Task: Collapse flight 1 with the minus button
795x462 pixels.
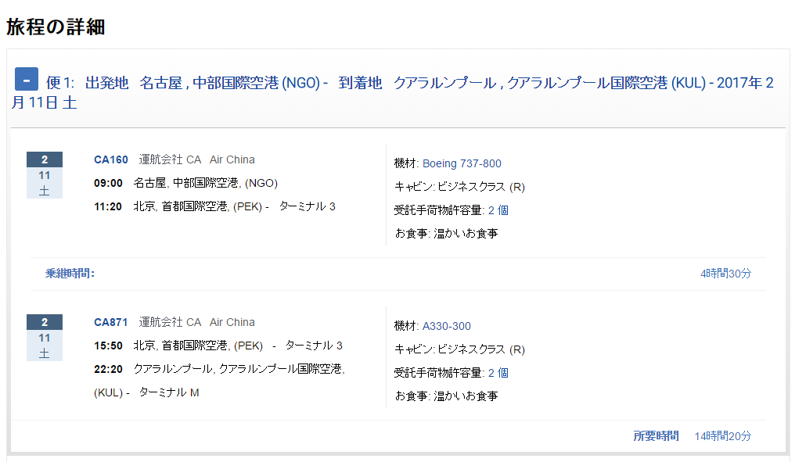Action: pos(27,79)
